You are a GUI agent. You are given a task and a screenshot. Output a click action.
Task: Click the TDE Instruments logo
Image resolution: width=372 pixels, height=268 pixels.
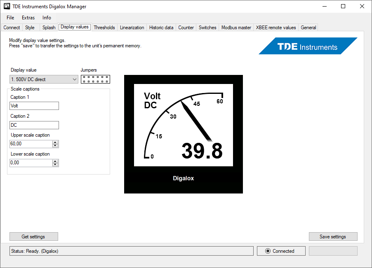tap(308, 46)
